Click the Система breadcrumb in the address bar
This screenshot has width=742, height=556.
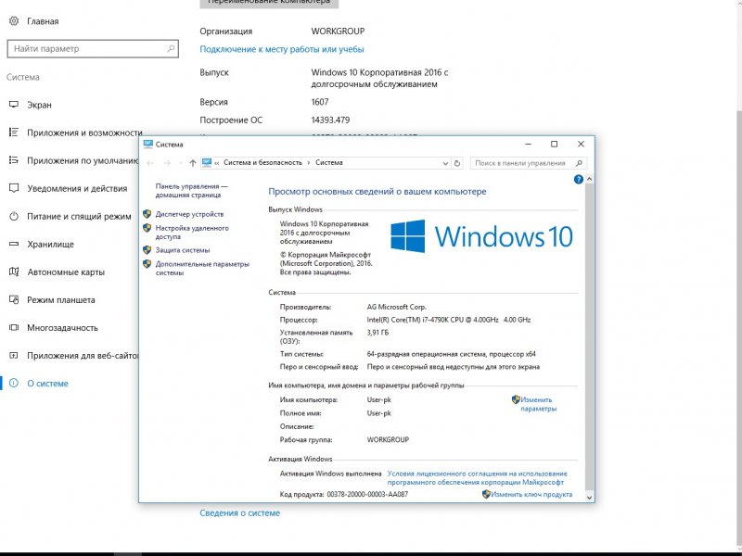329,163
